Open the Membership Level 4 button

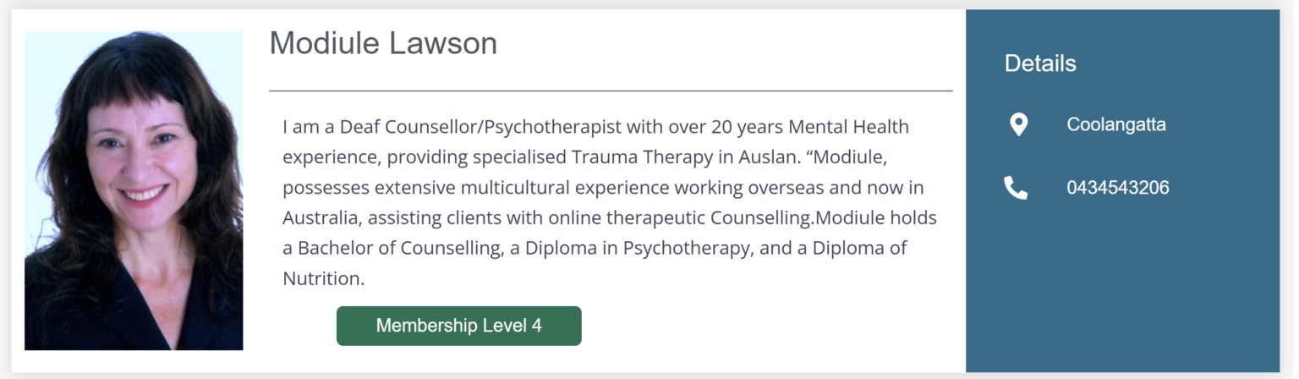pos(458,326)
